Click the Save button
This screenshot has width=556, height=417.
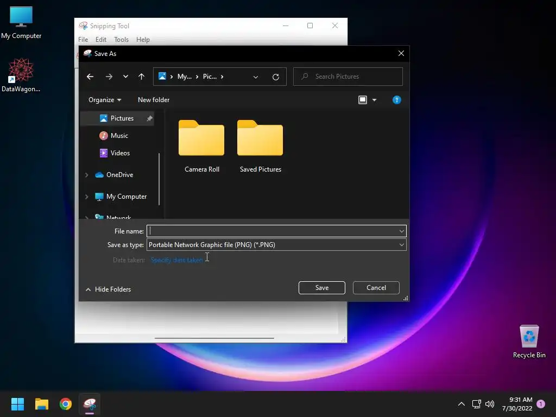coord(321,288)
